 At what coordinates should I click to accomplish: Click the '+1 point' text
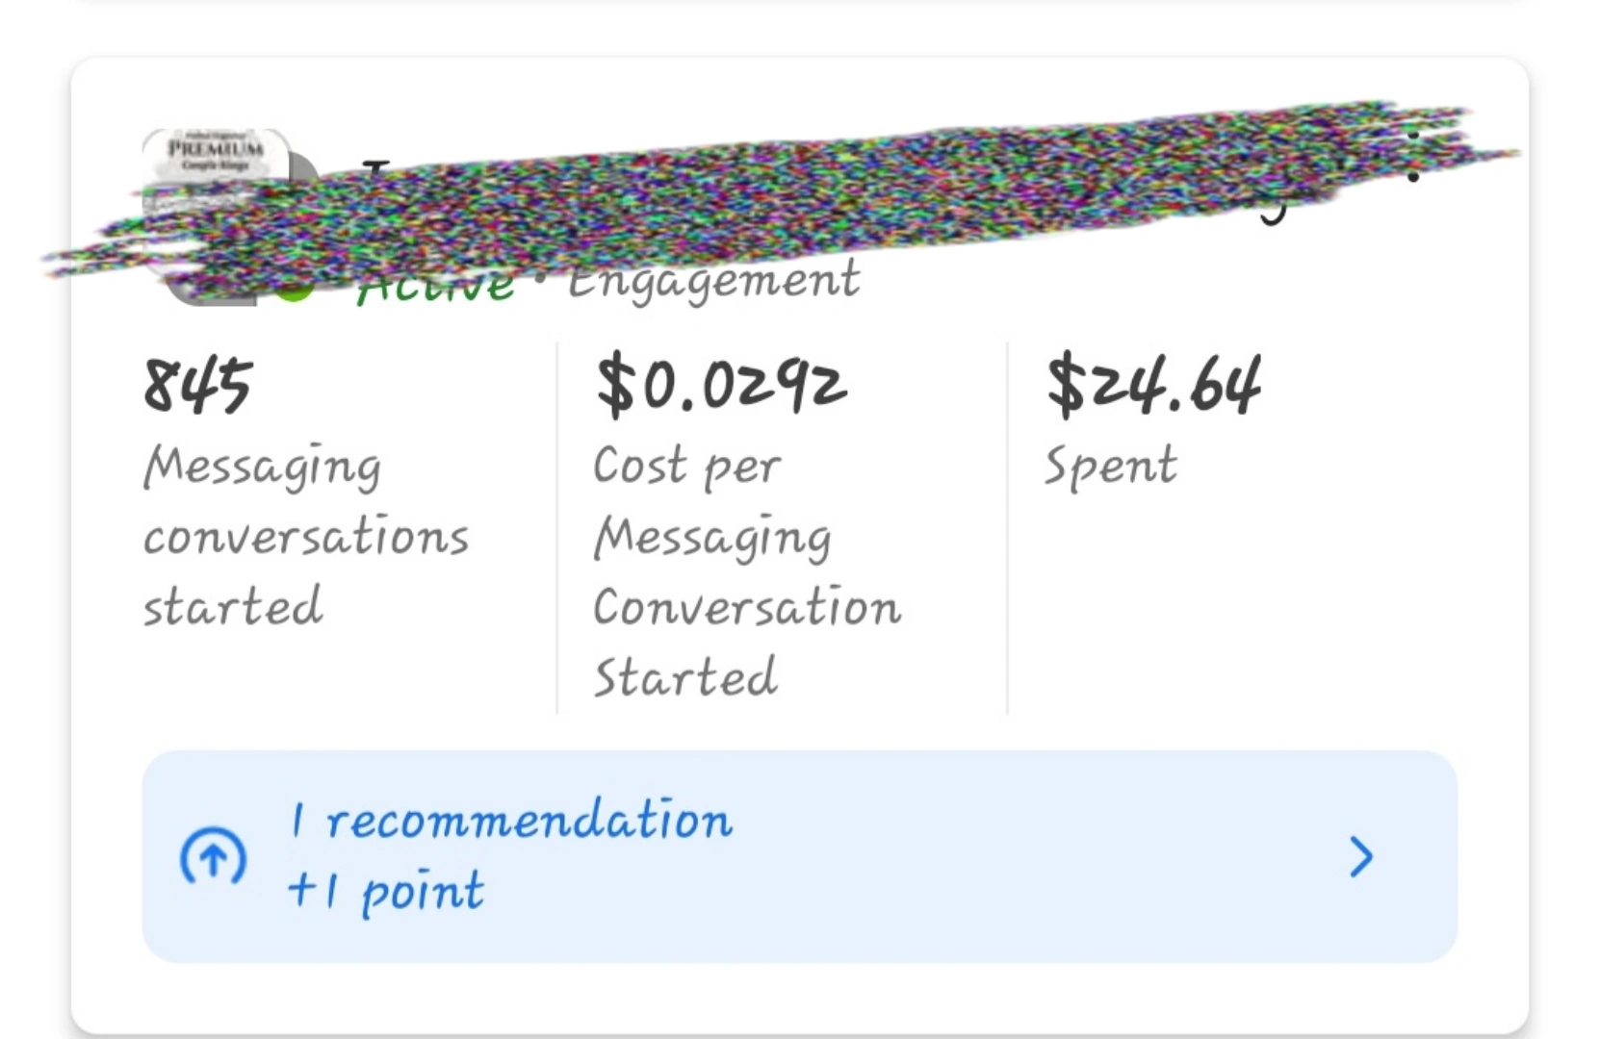[385, 891]
